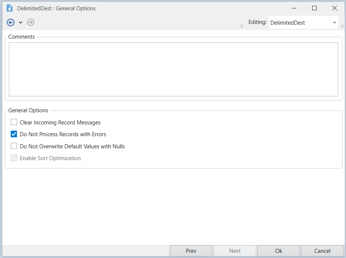Click the DelimitedDest file icon in title bar
The width and height of the screenshot is (346, 258).
[x=10, y=8]
